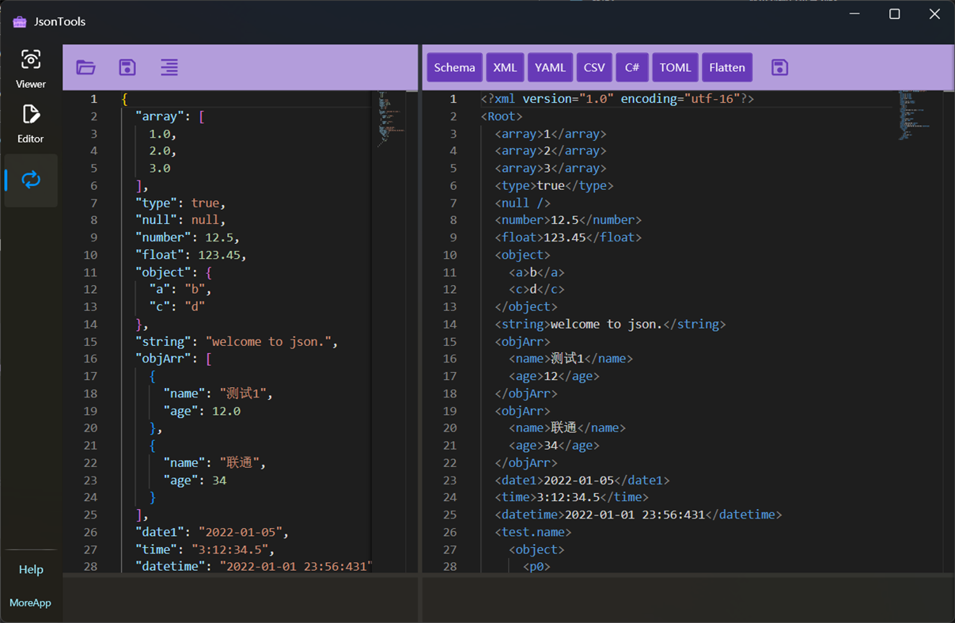This screenshot has width=955, height=623.
Task: Generate C# classes from the JSON
Action: (632, 67)
